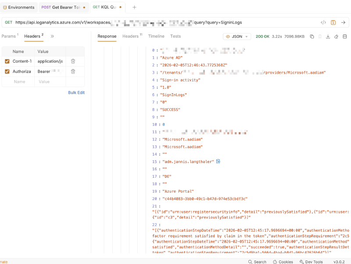Disable the Authorization header checkbox

tap(7, 71)
